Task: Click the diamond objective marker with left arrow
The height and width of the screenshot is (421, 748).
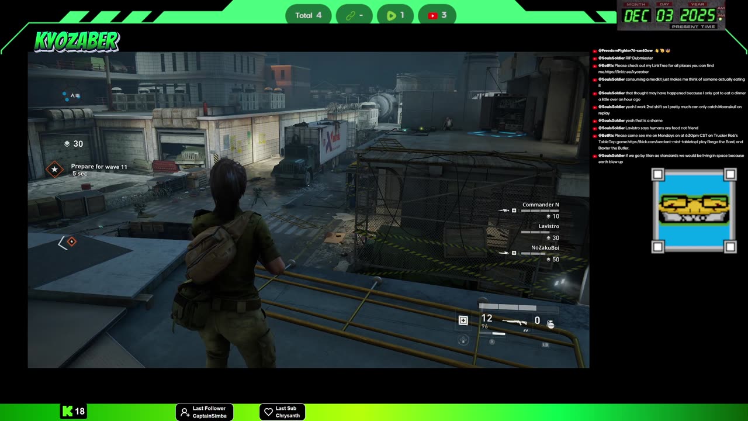Action: click(67, 241)
